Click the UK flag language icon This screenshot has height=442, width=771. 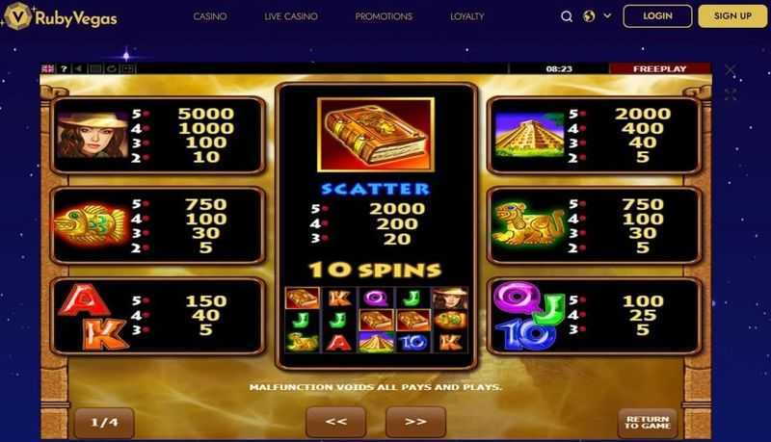pos(48,68)
